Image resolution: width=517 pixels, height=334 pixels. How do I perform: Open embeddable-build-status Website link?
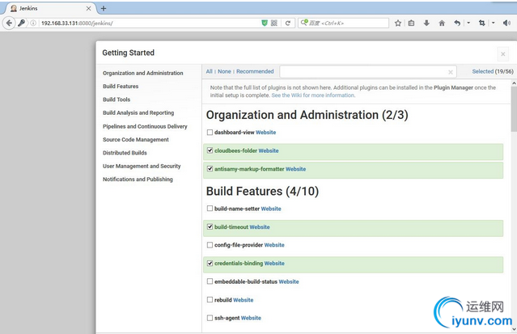(x=289, y=281)
